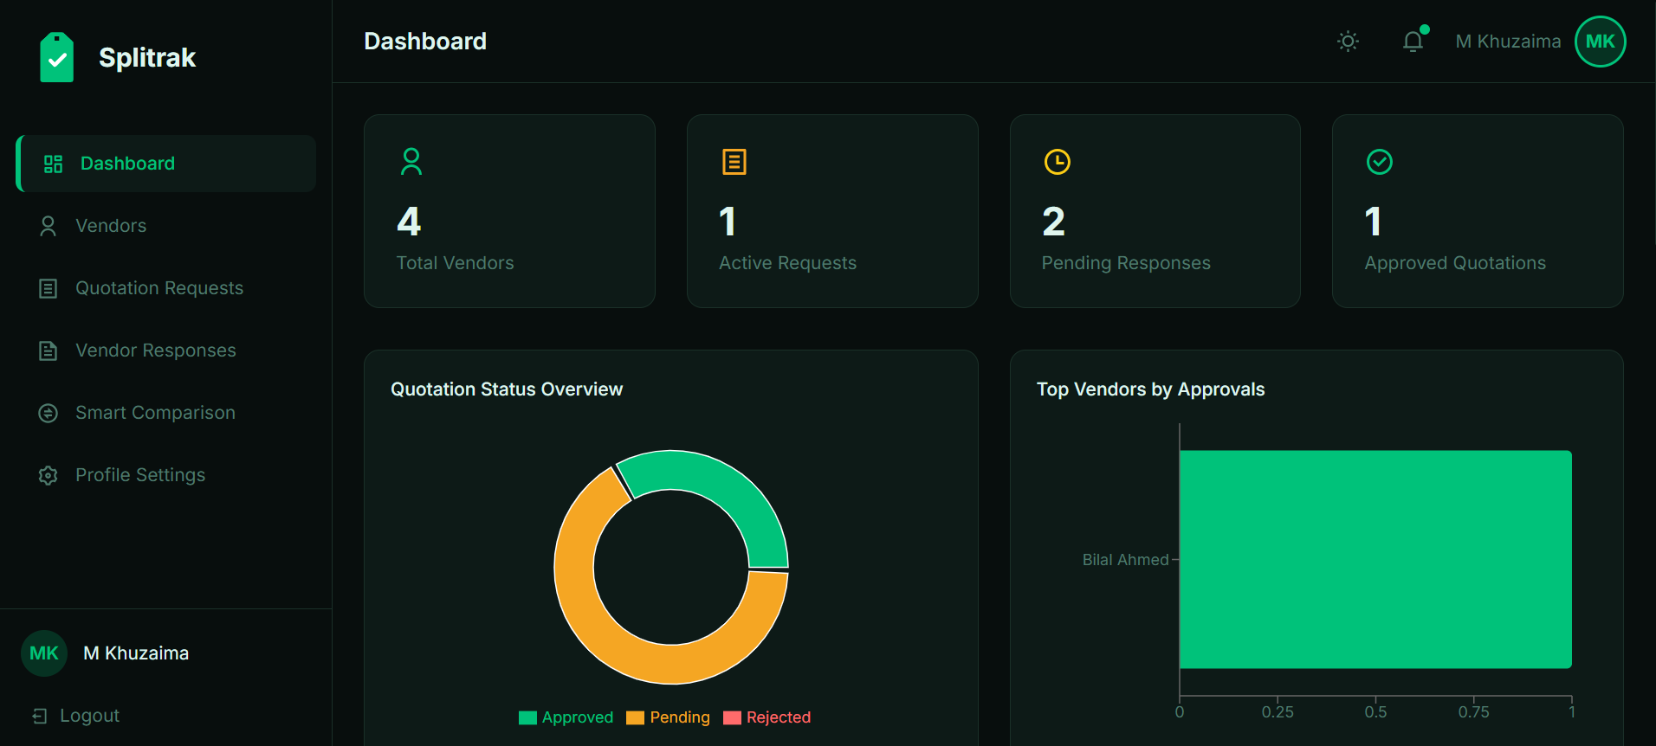The height and width of the screenshot is (746, 1656).
Task: Click the Splitrak logo icon
Action: click(57, 57)
